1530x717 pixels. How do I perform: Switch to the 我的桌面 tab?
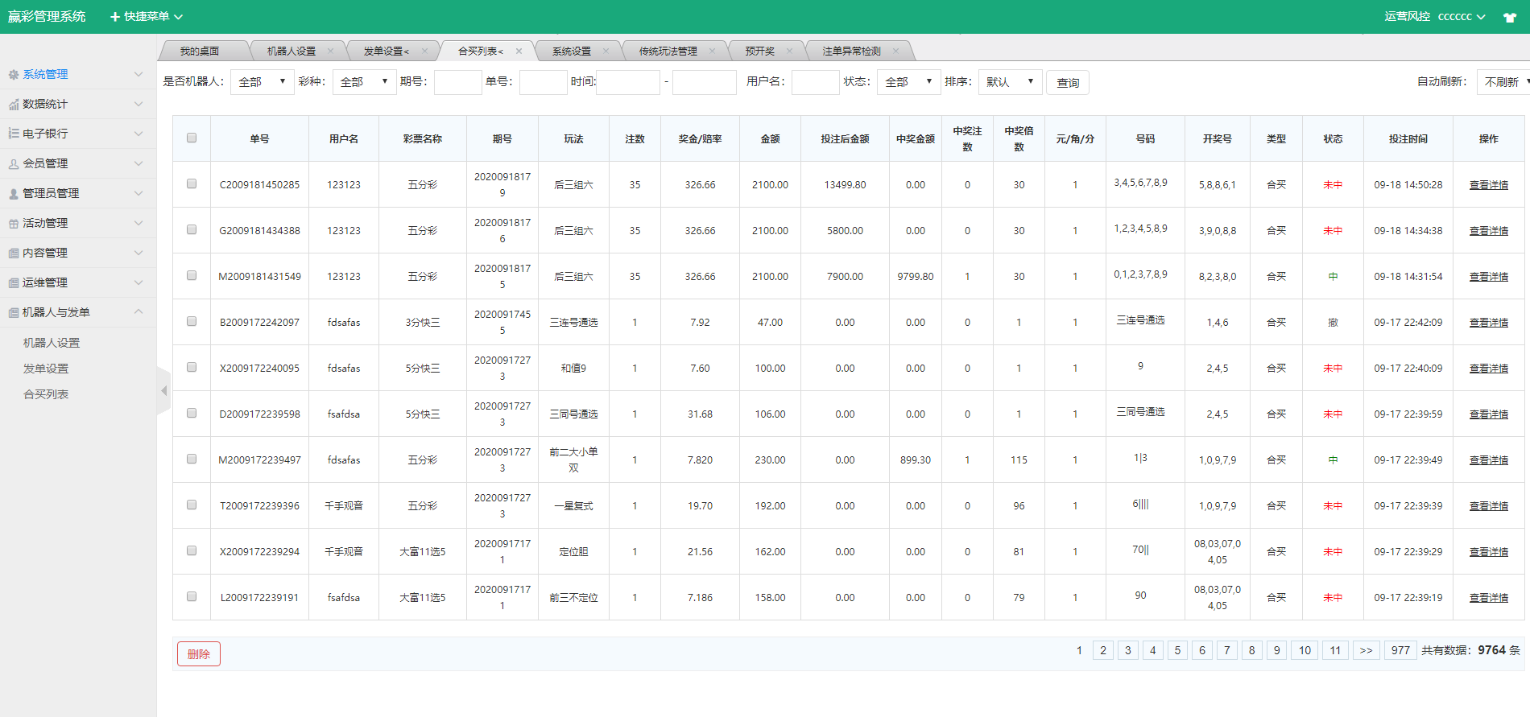pyautogui.click(x=199, y=51)
